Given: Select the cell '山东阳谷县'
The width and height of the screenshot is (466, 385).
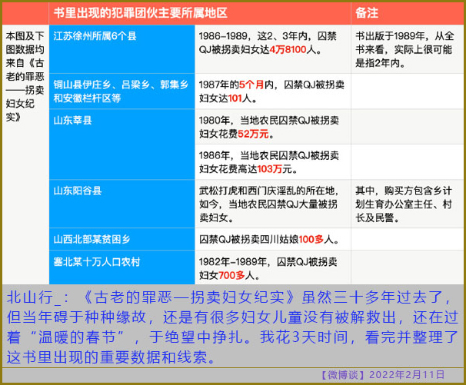Looking at the screenshot, I should point(121,204).
